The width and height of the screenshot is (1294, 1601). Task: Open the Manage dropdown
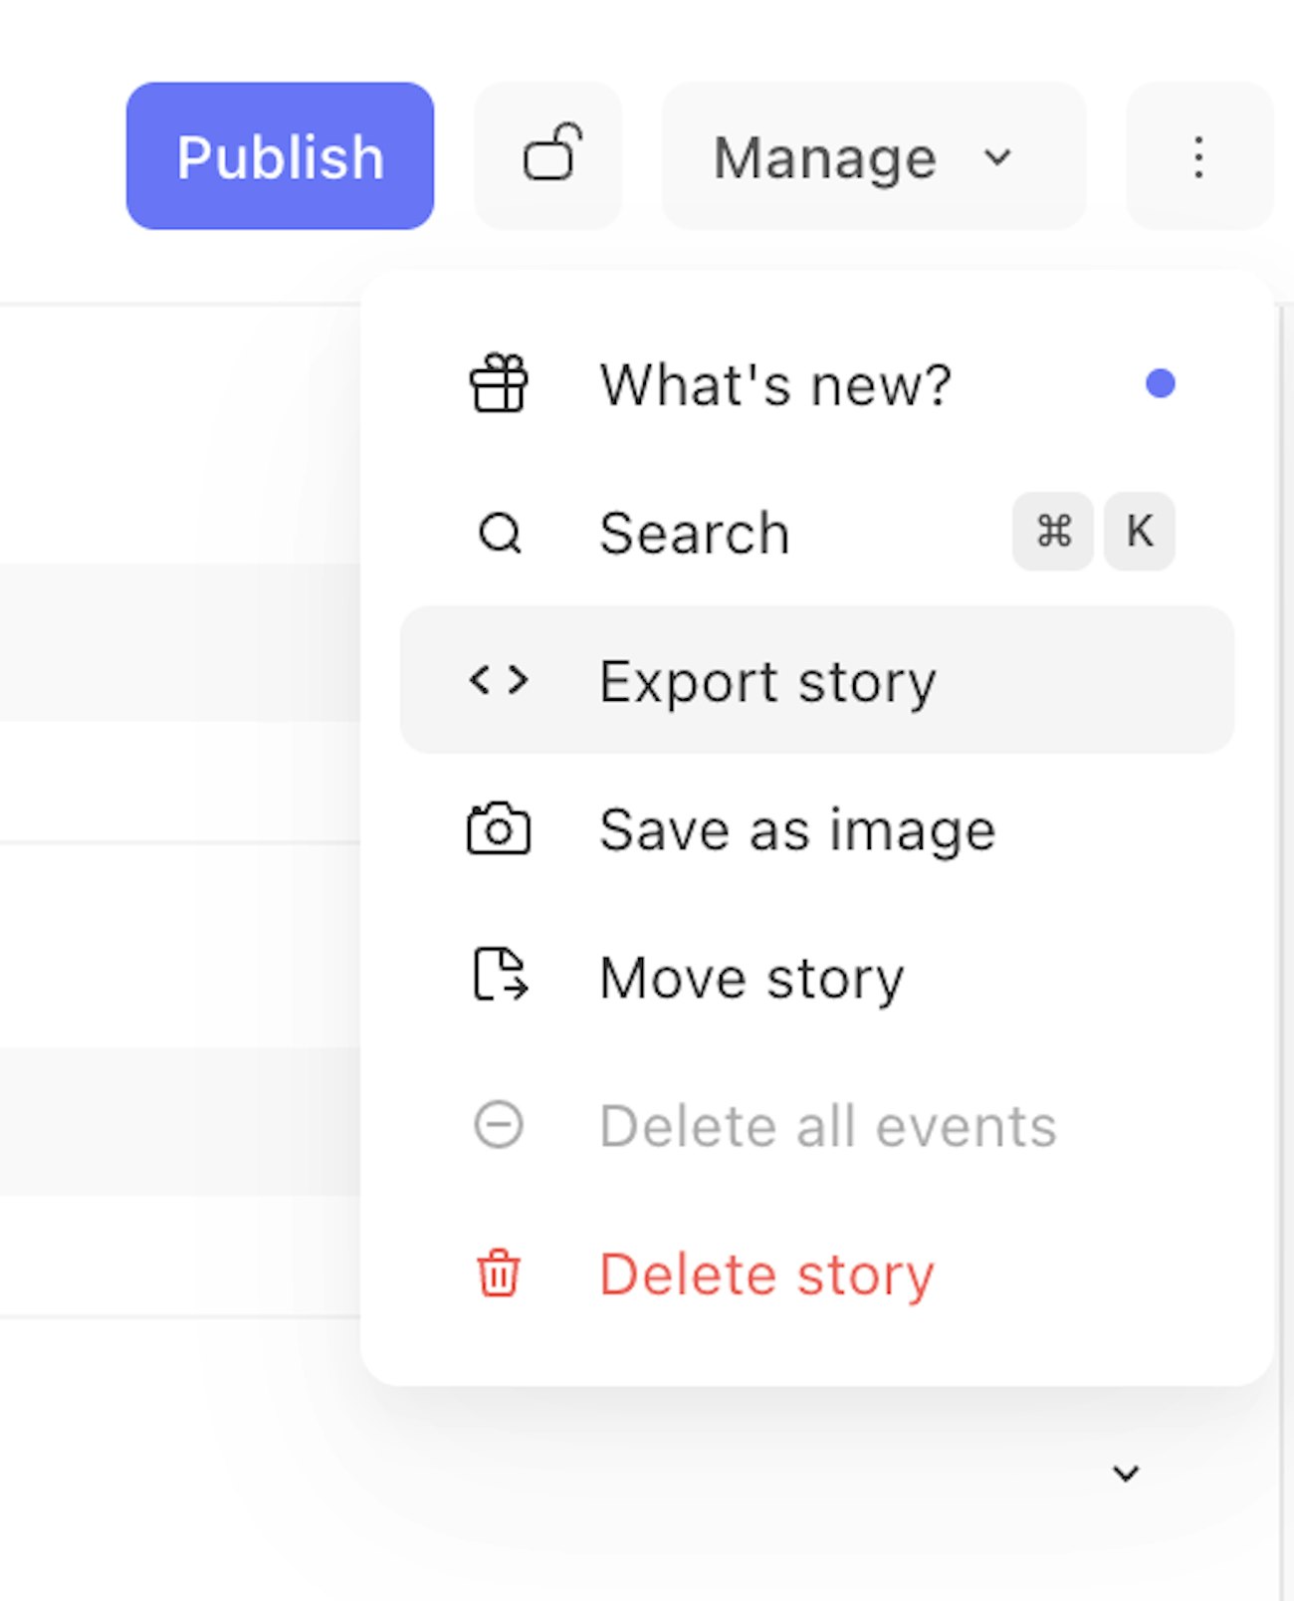826,157
